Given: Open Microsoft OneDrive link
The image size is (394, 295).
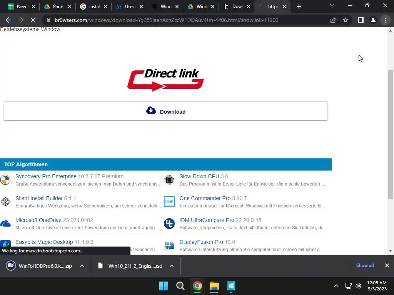Looking at the screenshot, I should [x=38, y=220].
